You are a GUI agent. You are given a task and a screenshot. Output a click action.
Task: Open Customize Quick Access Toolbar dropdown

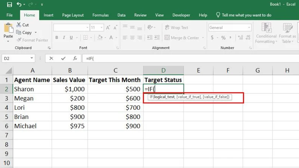tap(42, 4)
